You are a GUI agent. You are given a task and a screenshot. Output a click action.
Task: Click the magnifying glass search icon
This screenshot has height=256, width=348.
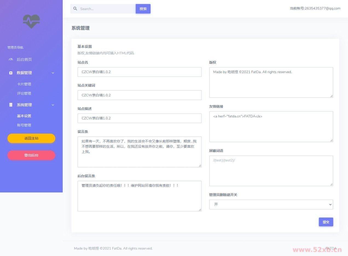click(x=75, y=9)
